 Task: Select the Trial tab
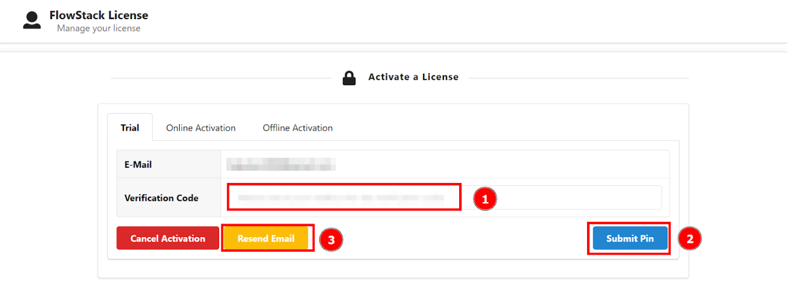[x=130, y=128]
